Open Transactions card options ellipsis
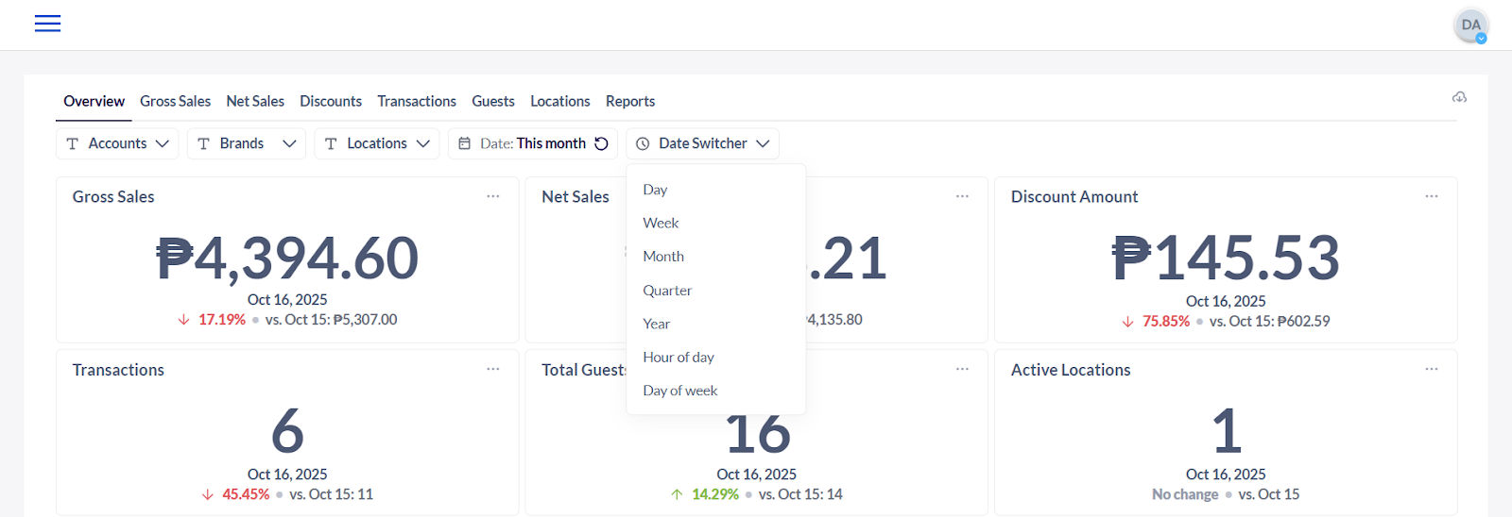The width and height of the screenshot is (1512, 517). [x=492, y=369]
